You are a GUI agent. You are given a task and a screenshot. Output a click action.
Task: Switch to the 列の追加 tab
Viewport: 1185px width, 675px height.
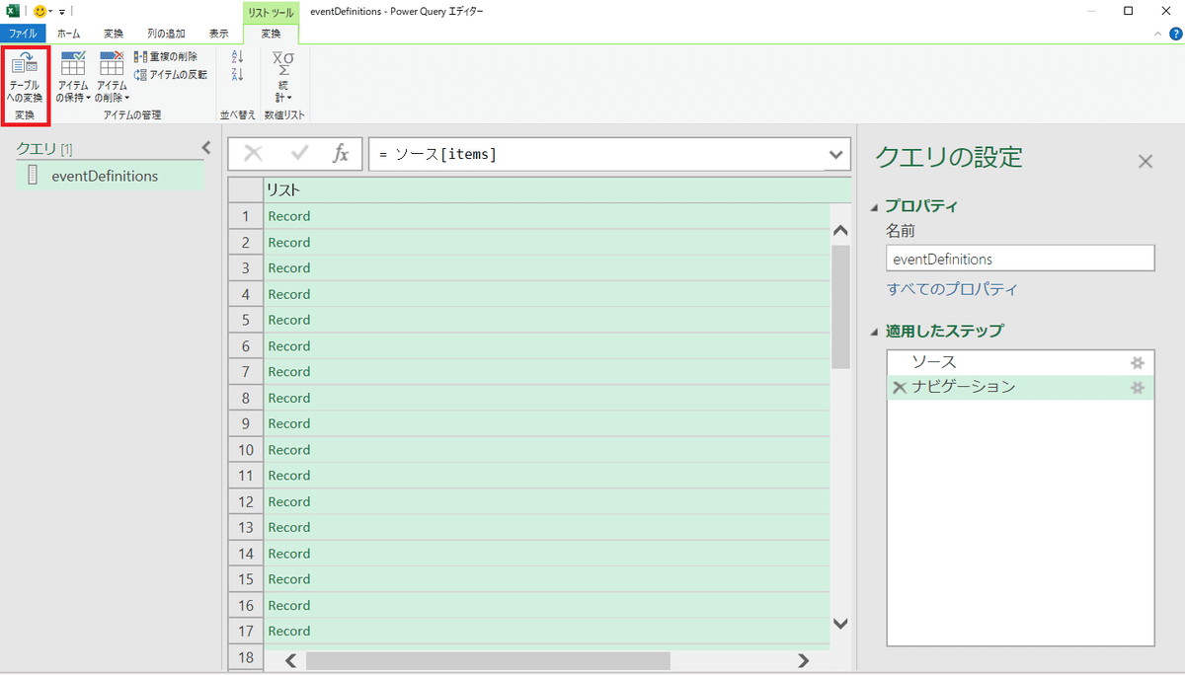click(x=164, y=34)
